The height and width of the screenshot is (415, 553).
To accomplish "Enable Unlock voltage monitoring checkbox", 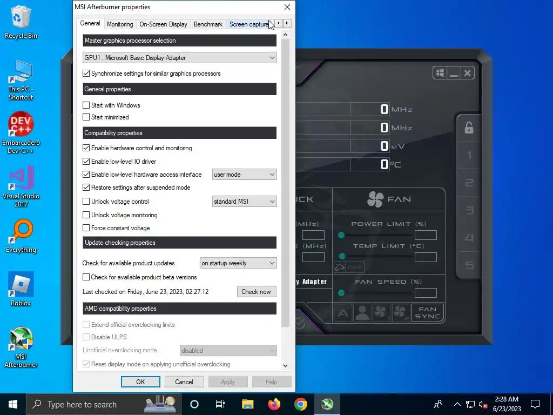I will (86, 215).
